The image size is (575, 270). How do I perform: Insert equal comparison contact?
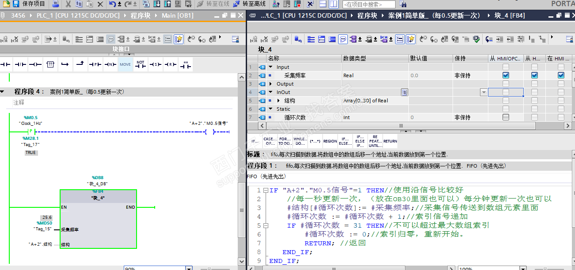pyautogui.click(x=186, y=64)
